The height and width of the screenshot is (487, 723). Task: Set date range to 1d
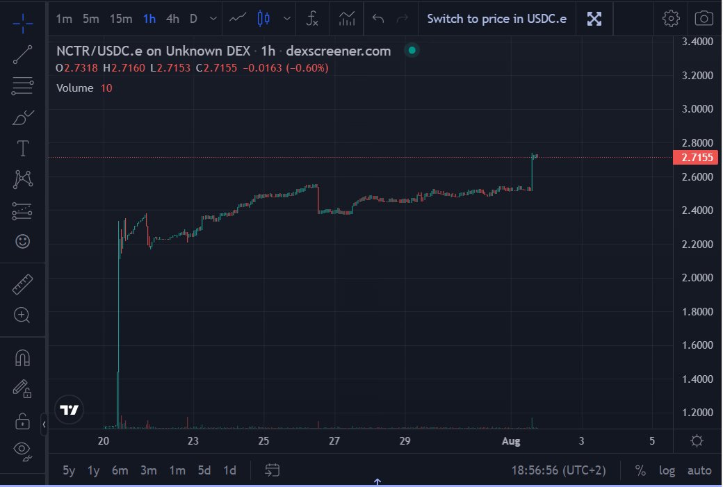pyautogui.click(x=229, y=470)
